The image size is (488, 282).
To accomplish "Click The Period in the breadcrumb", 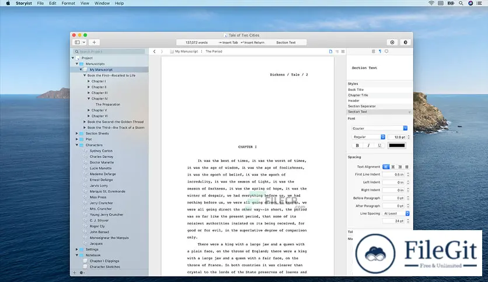I will [x=214, y=51].
